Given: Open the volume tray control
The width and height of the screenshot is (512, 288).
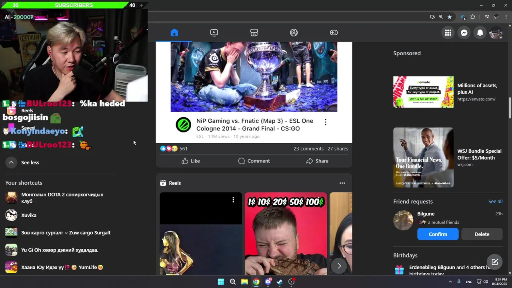Looking at the screenshot, I should (486, 282).
